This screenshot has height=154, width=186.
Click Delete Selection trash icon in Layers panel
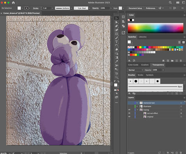click(181, 153)
